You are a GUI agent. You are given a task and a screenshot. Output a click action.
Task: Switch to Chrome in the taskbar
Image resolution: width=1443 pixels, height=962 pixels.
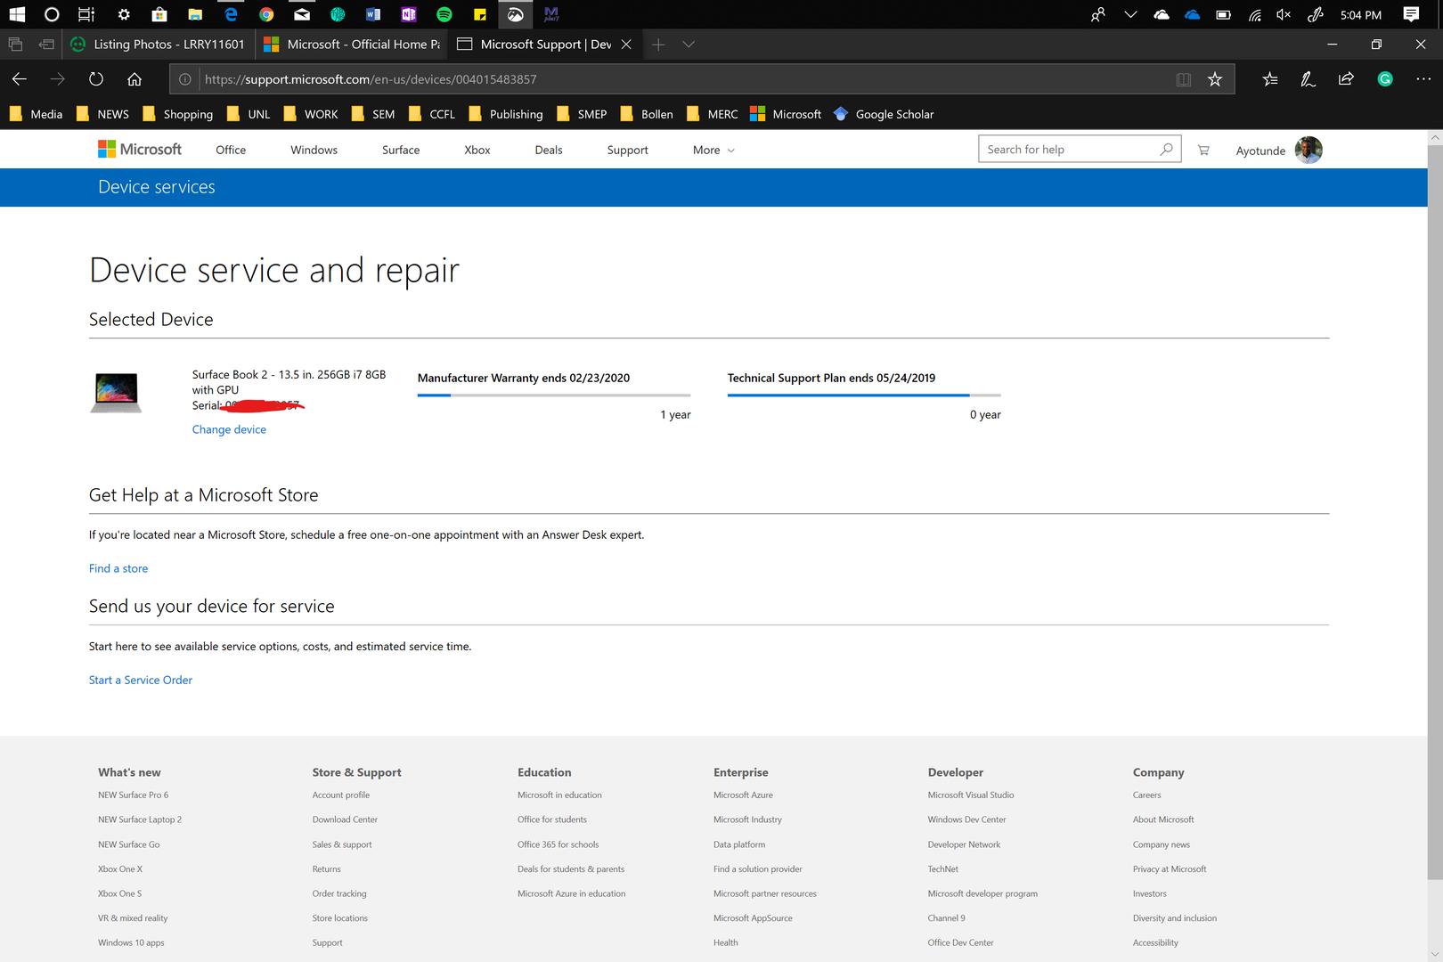[266, 14]
